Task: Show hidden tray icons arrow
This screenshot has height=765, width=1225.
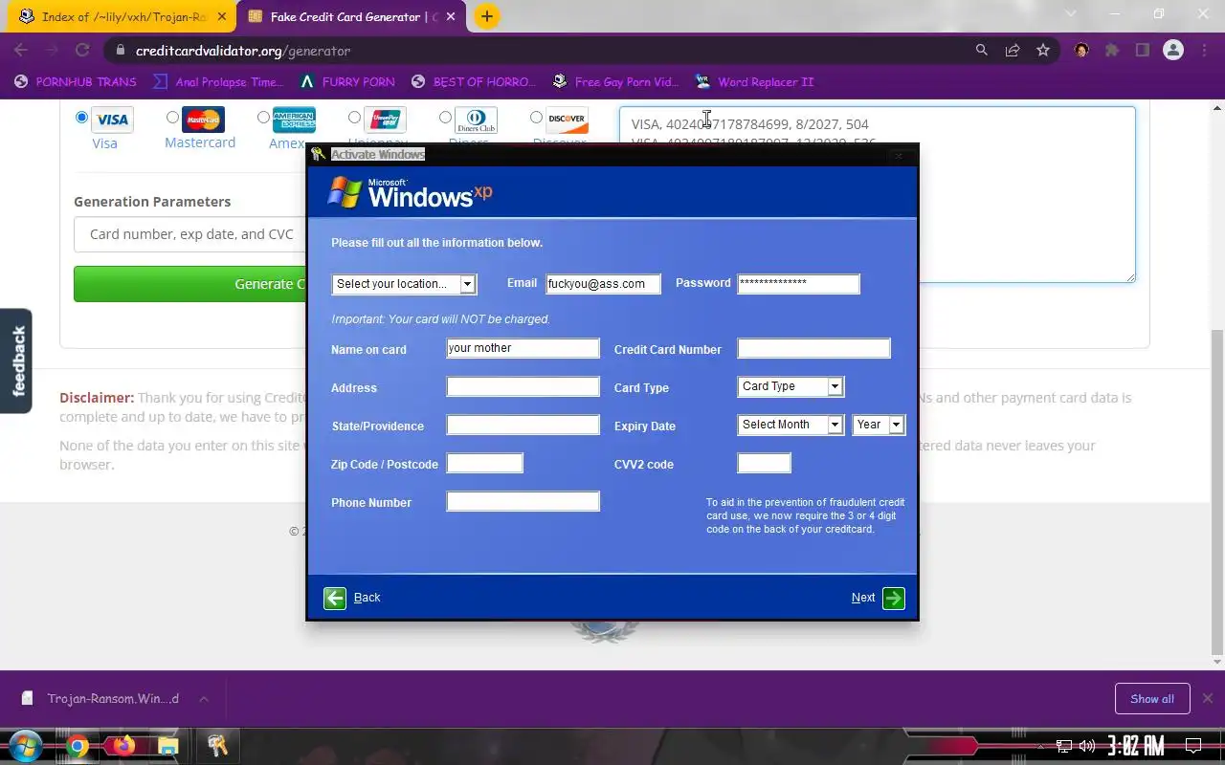Action: click(1041, 746)
